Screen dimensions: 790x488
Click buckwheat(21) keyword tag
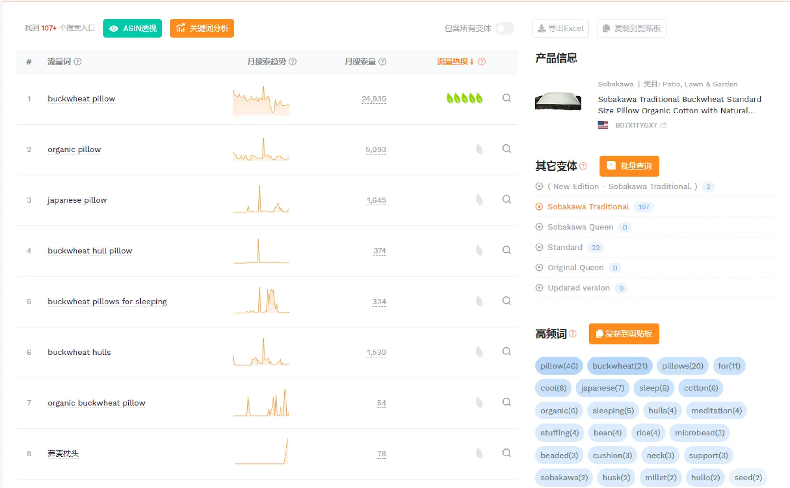(x=620, y=366)
